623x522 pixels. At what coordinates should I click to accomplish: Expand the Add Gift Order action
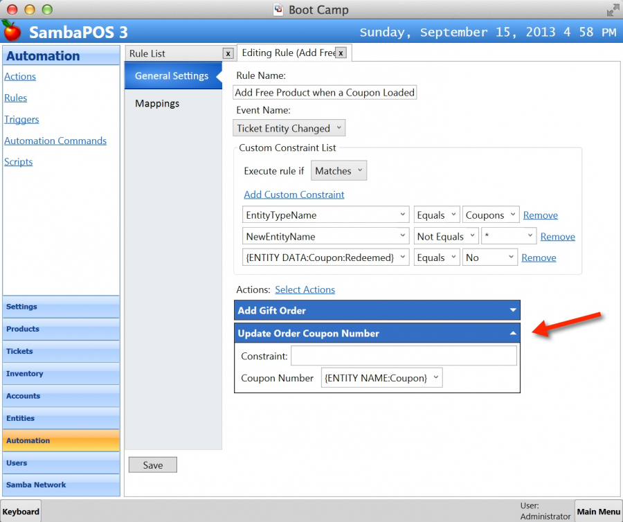(x=512, y=310)
